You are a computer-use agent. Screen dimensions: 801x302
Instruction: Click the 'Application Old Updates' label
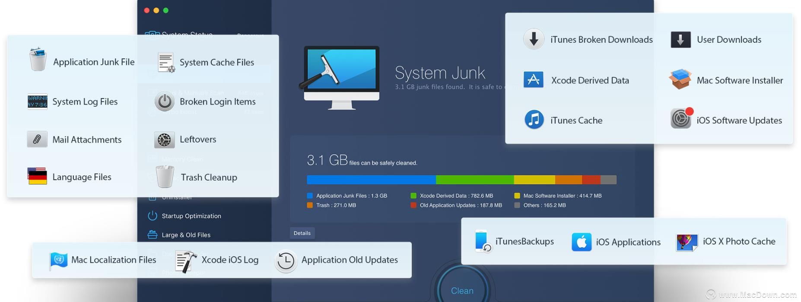[x=350, y=260]
